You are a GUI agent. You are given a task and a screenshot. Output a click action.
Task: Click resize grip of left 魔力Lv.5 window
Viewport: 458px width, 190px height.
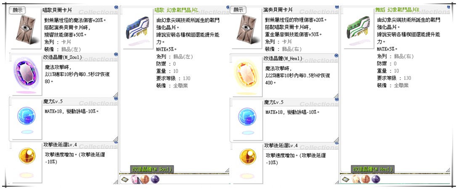coord(116,139)
